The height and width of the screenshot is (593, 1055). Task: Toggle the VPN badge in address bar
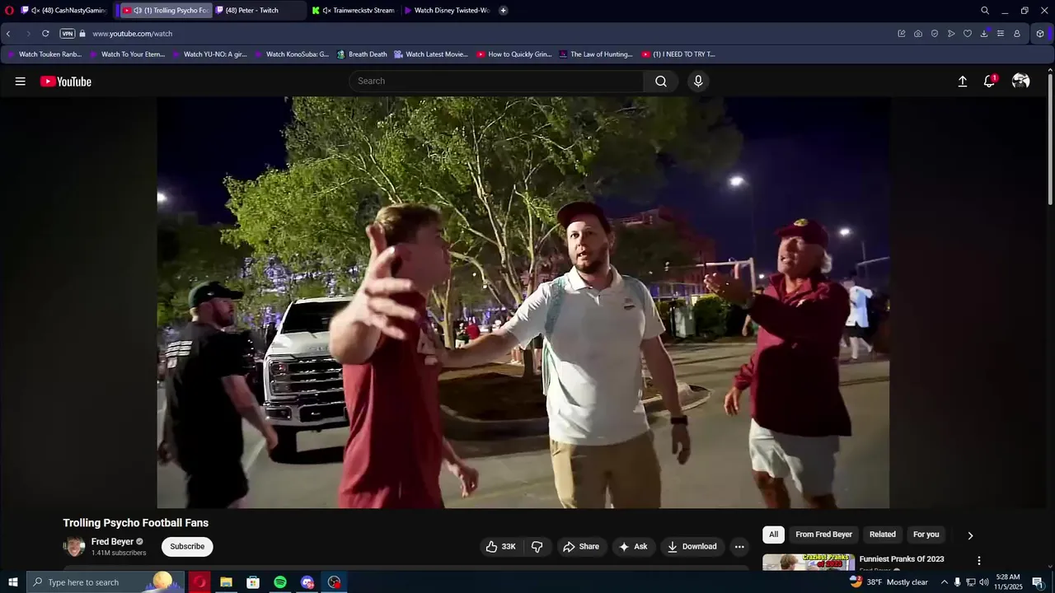(x=68, y=34)
